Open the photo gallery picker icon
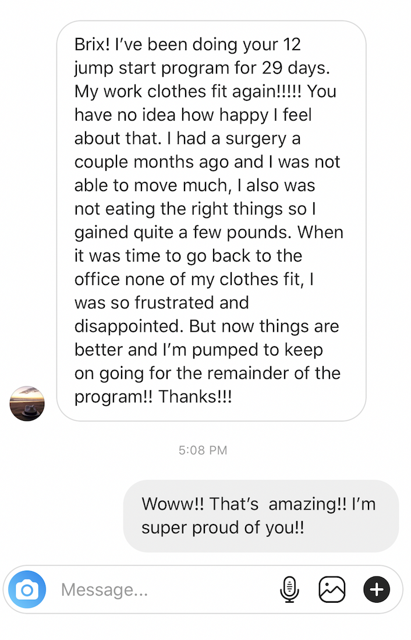This screenshot has height=640, width=411. 332,590
